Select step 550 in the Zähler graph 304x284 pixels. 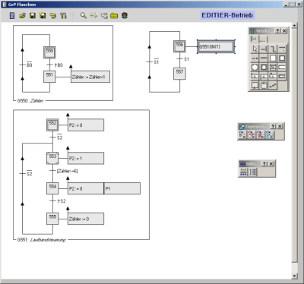(x=49, y=52)
